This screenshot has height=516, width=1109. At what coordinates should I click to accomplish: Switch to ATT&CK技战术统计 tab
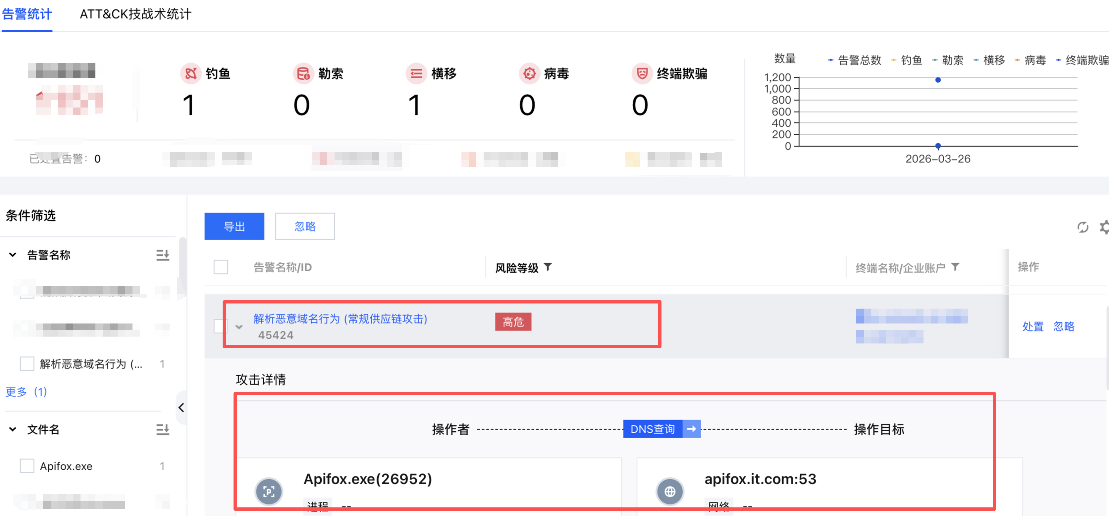135,14
